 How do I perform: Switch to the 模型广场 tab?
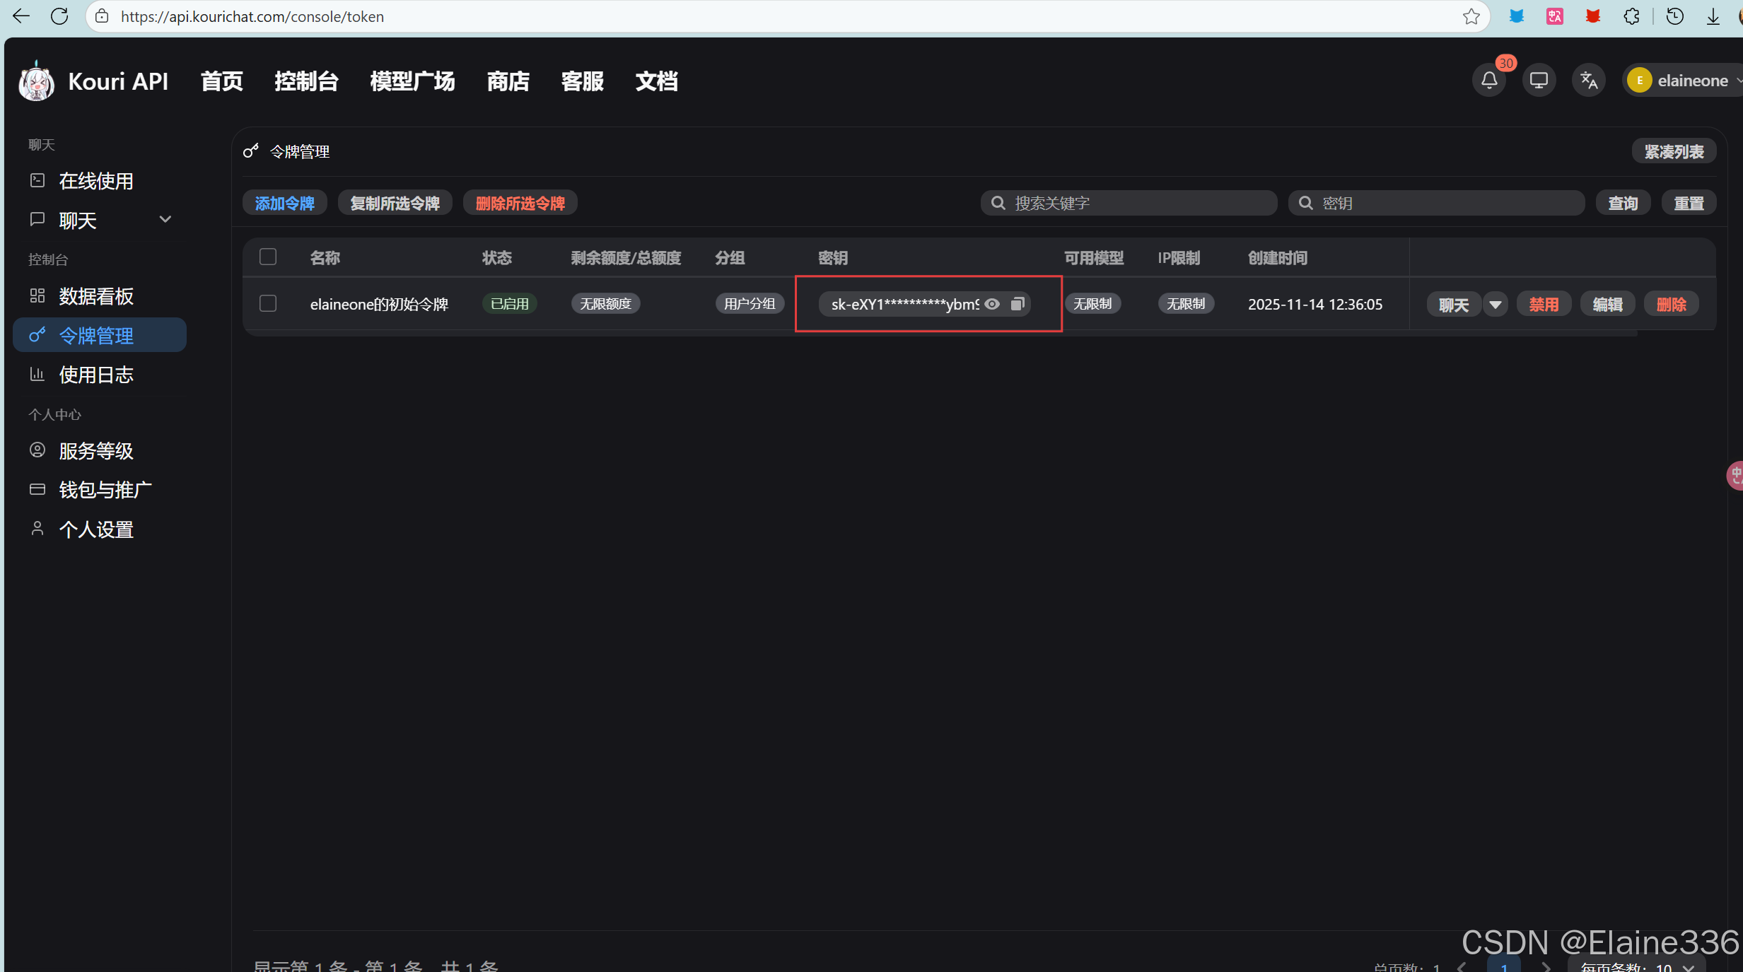[412, 81]
